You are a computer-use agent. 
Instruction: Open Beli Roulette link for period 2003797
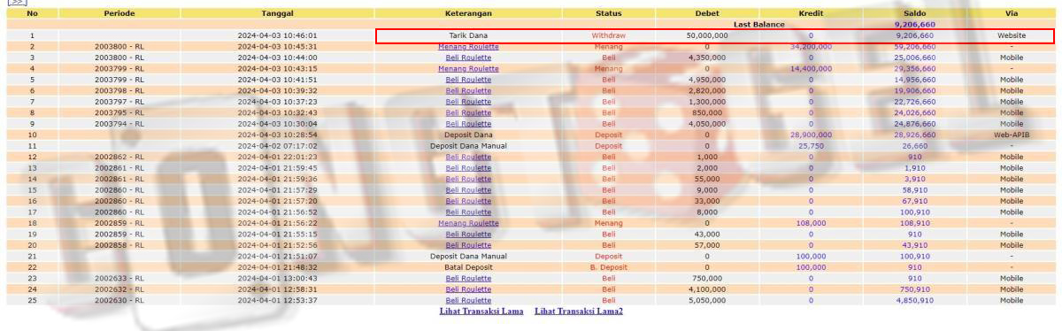(x=468, y=102)
